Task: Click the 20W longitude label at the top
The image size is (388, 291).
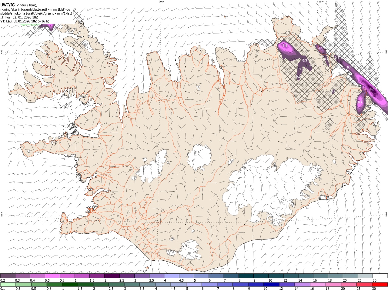Action: 161,2
